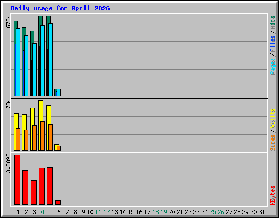Click day 4's red KBytes bar
This screenshot has height=218, width=279.
(42, 186)
